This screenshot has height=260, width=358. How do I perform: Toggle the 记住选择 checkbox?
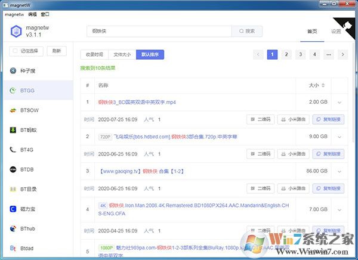tap(15, 51)
